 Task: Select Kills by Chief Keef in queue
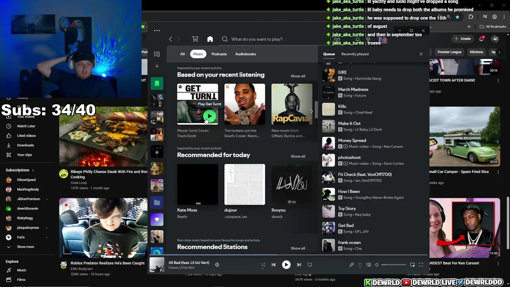pyautogui.click(x=373, y=109)
